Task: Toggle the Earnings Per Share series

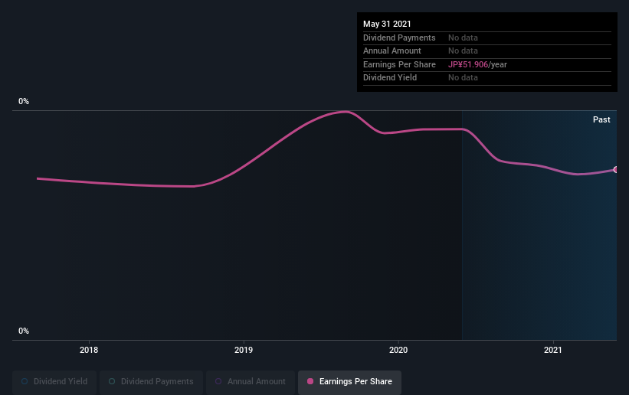Action: 349,381
